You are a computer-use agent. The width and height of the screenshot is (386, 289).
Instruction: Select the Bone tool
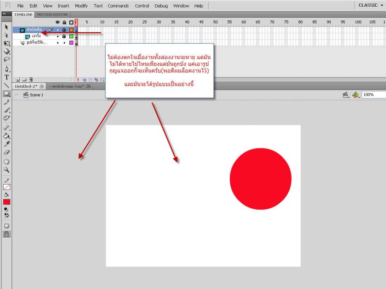[x=7, y=127]
